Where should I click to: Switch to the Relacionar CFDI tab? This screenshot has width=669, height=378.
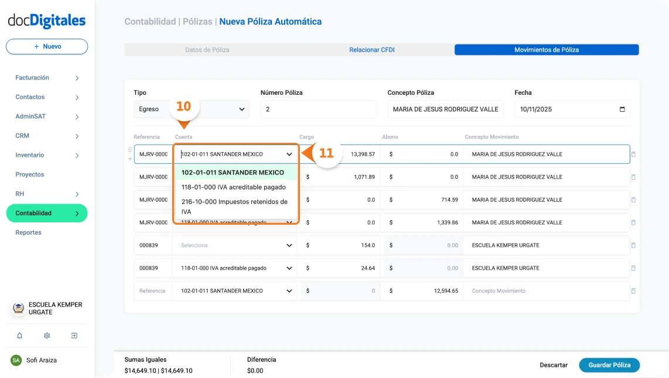[371, 50]
